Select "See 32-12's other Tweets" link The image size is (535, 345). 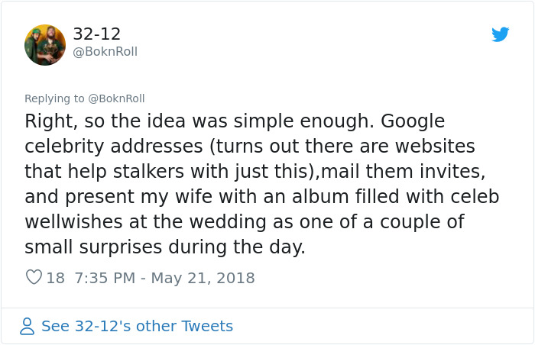(x=137, y=327)
